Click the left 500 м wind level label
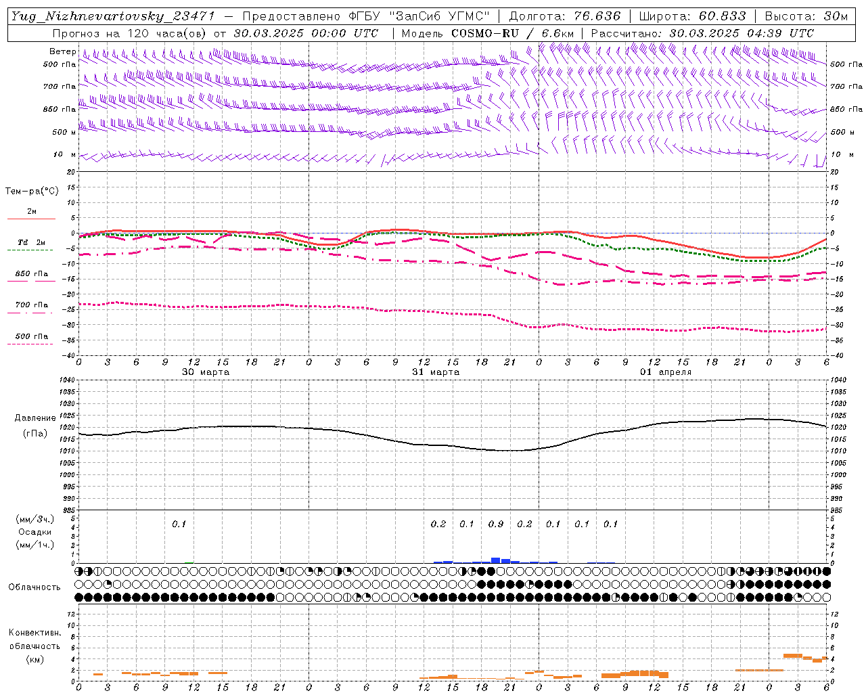Screen dimensions: 866x693 64,132
